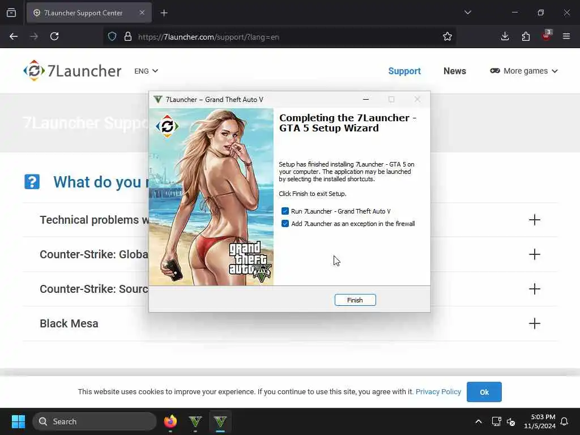Open the Windows Start menu
580x435 pixels.
click(18, 421)
